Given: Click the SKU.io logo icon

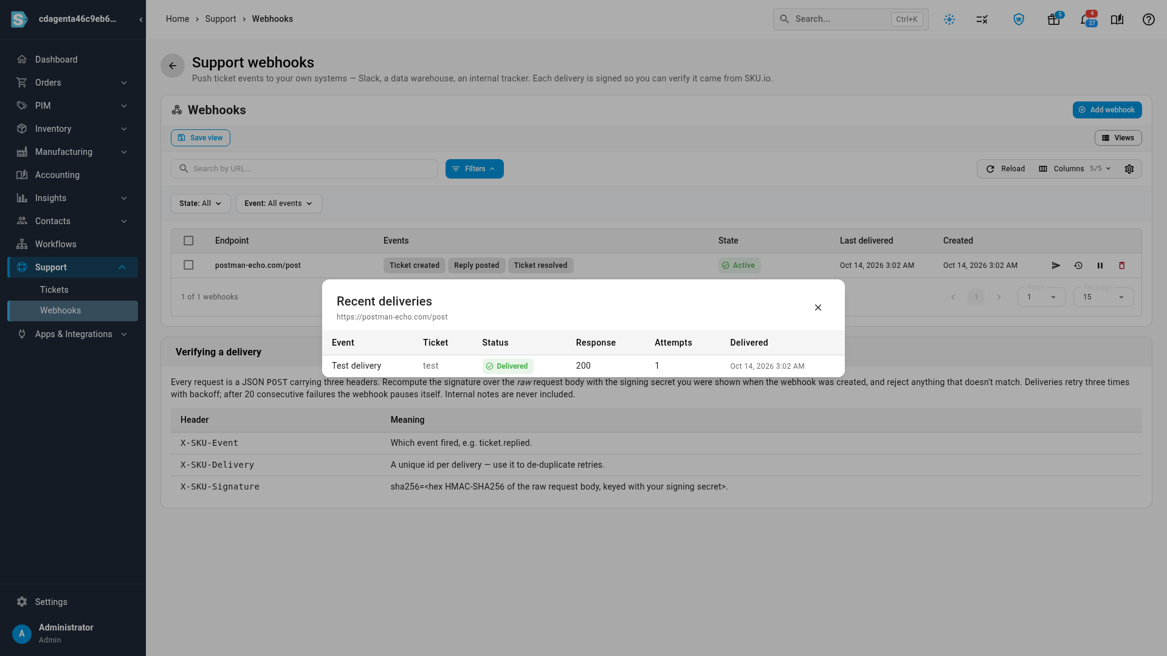Looking at the screenshot, I should coord(19,19).
